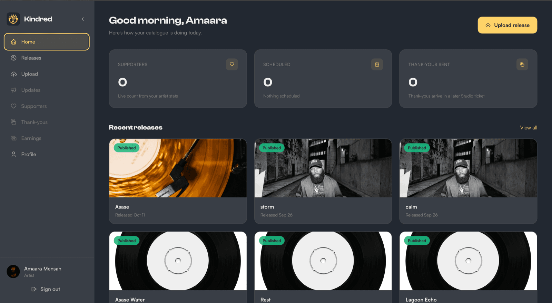
Task: Click the "Asase Water" release title
Action: [130, 300]
